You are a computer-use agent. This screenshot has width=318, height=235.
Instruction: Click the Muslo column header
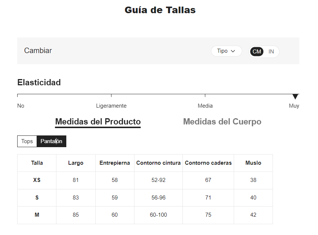click(253, 163)
